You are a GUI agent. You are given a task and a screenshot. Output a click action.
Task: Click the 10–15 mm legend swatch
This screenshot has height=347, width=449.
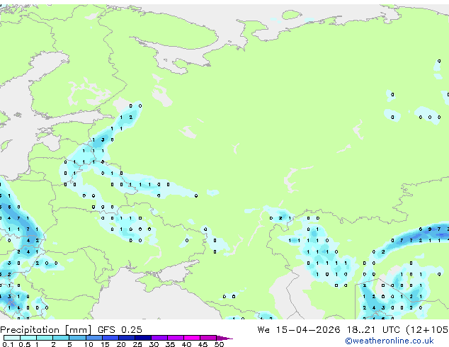[93, 338]
